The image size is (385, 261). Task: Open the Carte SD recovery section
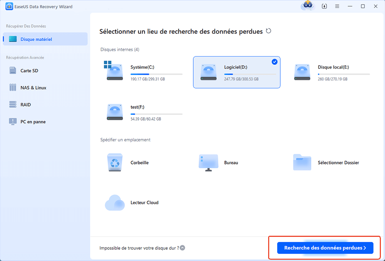coord(23,71)
